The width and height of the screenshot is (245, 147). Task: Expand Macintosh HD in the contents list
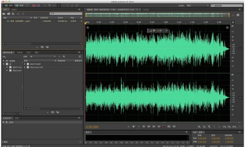(x=25, y=67)
